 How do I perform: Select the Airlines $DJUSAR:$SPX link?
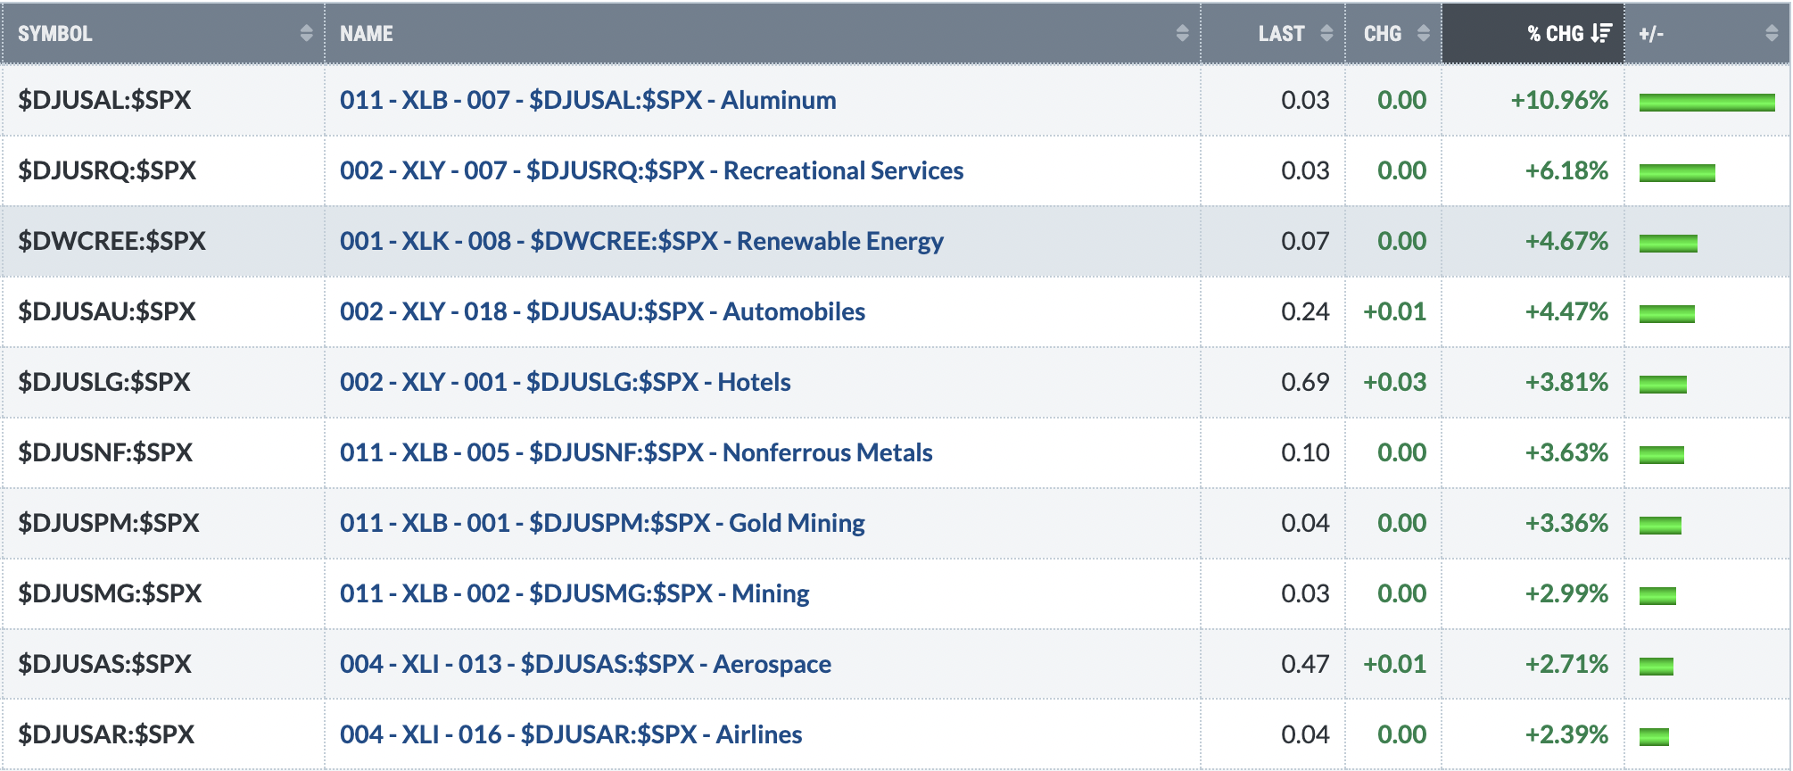571,734
